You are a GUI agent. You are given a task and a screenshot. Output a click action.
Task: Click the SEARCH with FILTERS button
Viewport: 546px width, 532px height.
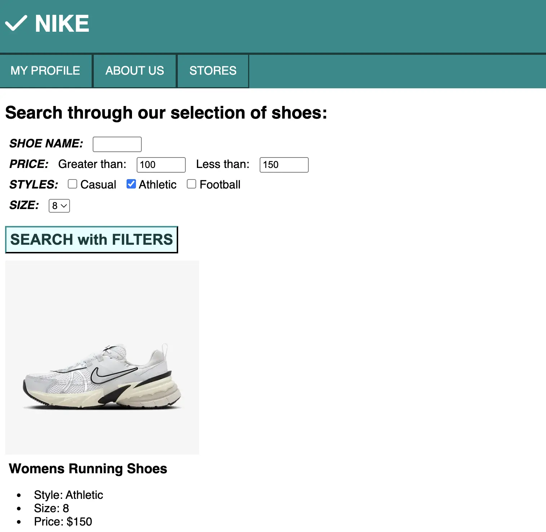(92, 240)
